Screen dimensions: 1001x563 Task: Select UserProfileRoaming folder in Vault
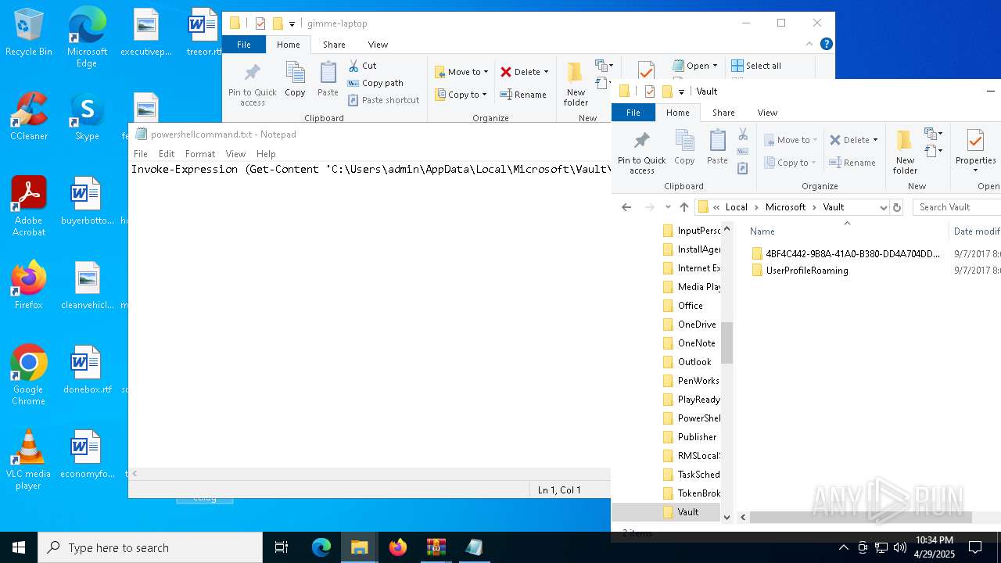(807, 271)
